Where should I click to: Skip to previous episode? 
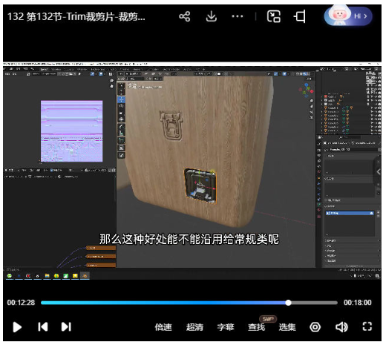tap(43, 326)
